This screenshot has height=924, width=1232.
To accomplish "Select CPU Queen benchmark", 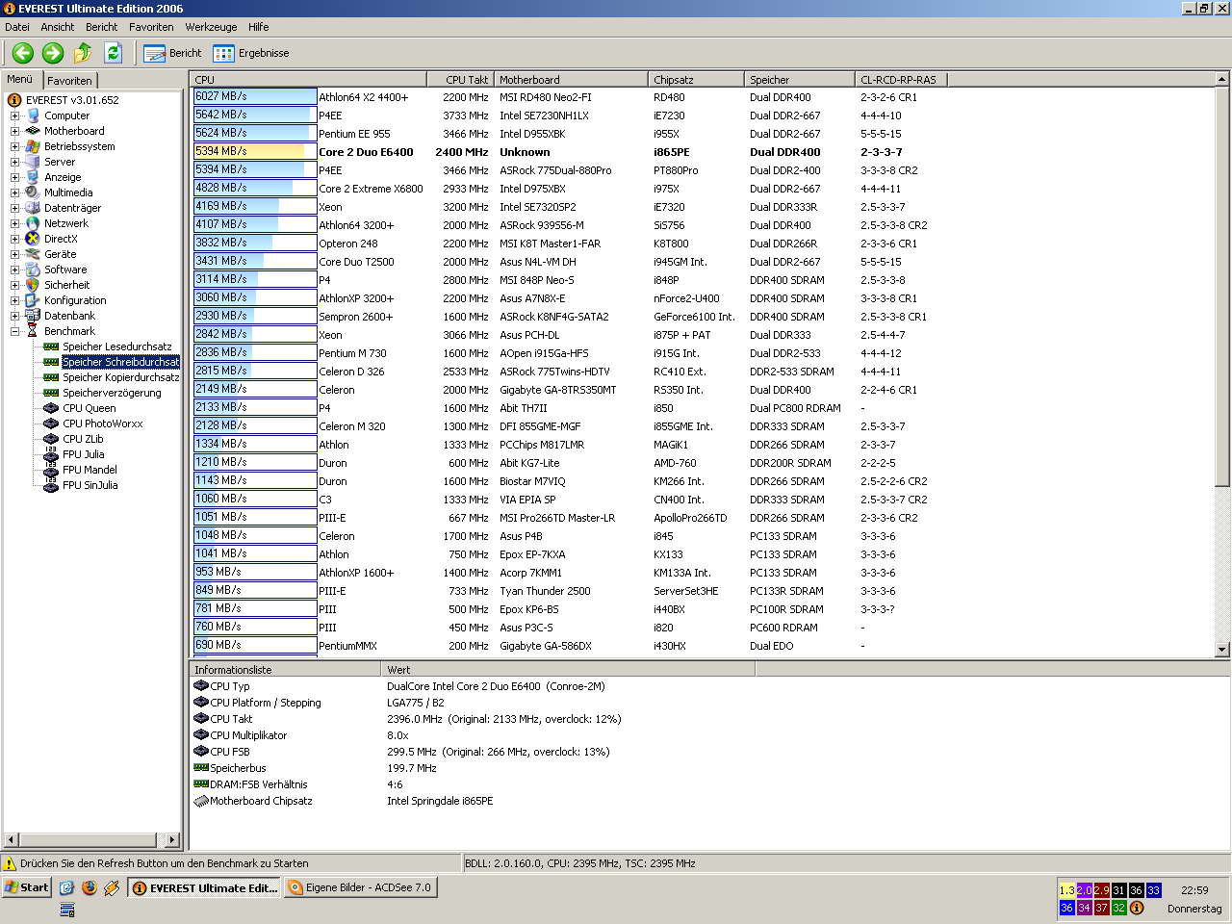I will [90, 408].
